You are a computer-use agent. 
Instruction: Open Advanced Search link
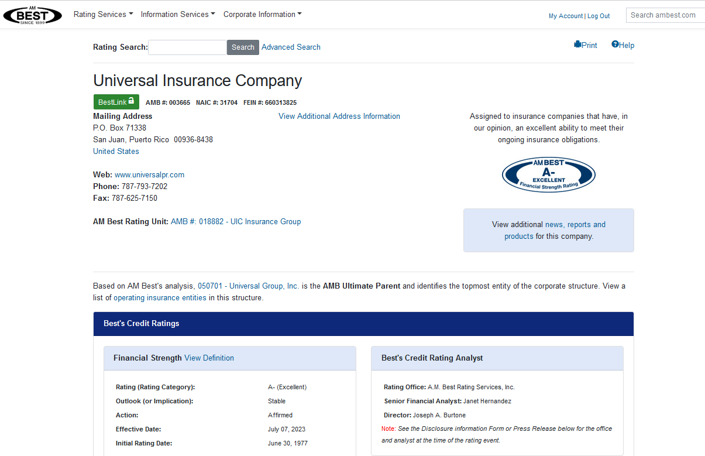[x=291, y=47]
